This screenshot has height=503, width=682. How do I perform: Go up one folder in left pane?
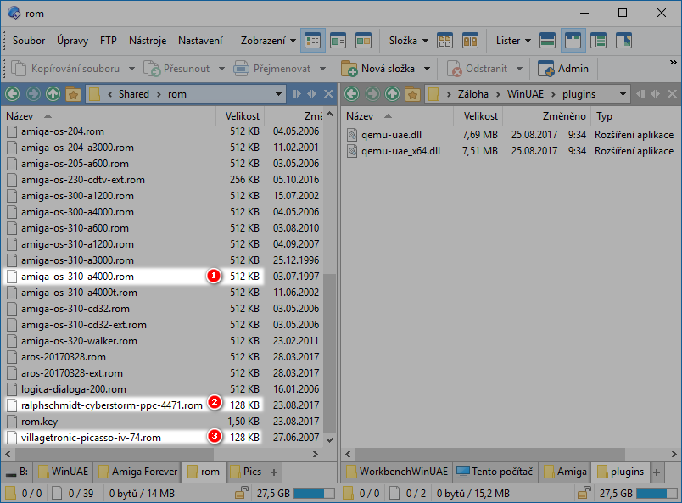pyautogui.click(x=53, y=94)
